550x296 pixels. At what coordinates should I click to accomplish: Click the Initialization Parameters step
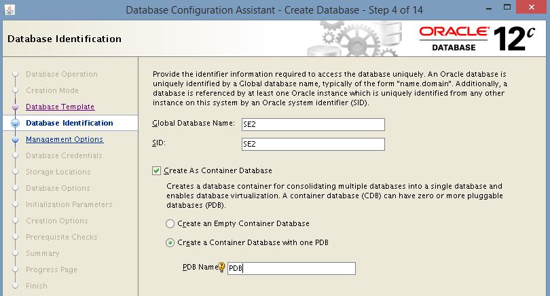point(69,204)
